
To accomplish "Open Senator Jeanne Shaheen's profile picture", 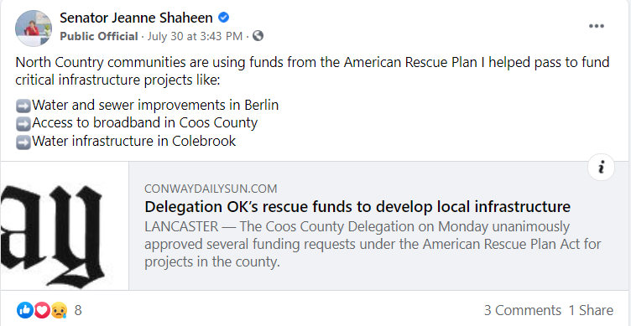I will coord(34,28).
